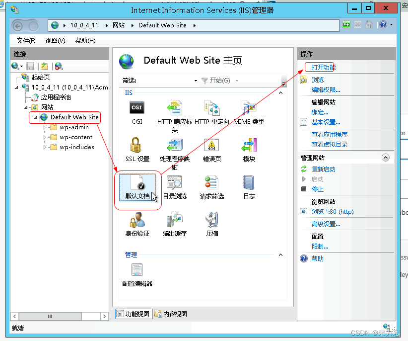Open the 筛选 filter dropdown
Viewport: 408px width, 341px height.
[x=196, y=81]
